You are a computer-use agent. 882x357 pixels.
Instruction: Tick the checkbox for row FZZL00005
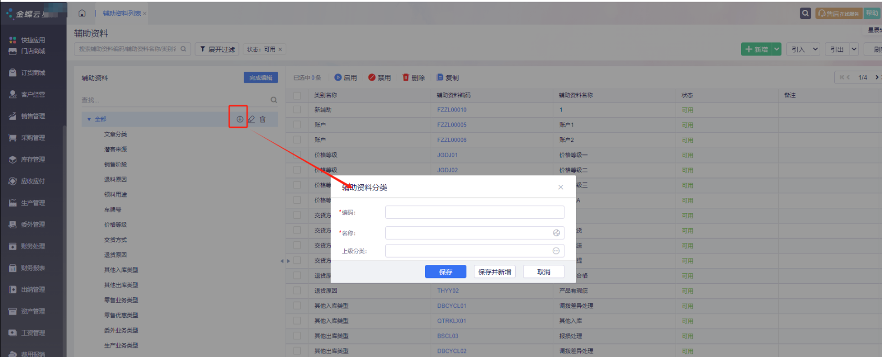(x=297, y=125)
